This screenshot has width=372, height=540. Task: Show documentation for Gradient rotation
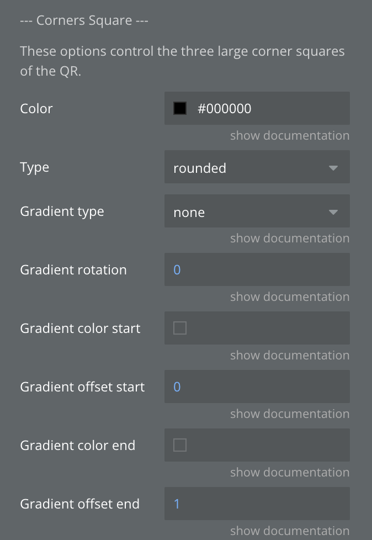coord(289,297)
